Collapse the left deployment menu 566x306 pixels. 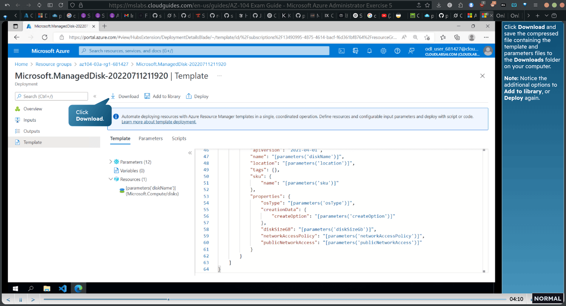95,96
